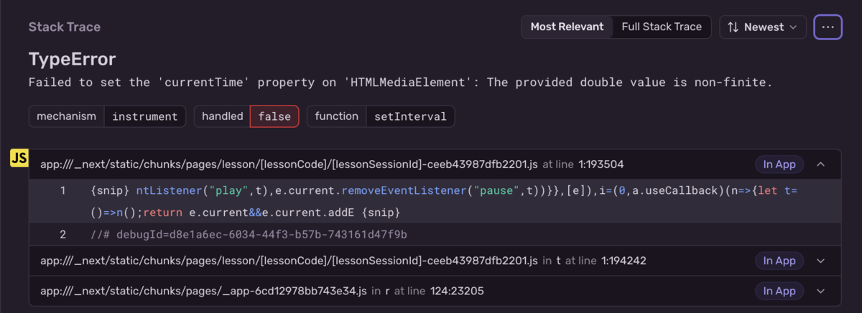The image size is (862, 313).
Task: Expand the _app frame at line 124:23205
Action: pyautogui.click(x=821, y=291)
